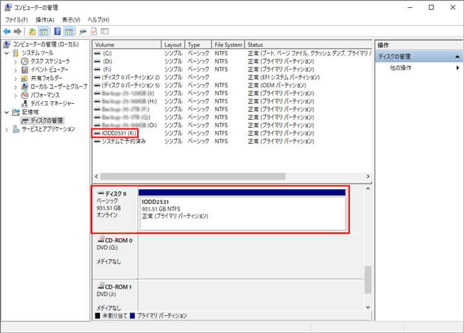Viewport: 464px width, 333px height.
Task: Open タスク スケジューラ in the tree
Action: (x=50, y=61)
